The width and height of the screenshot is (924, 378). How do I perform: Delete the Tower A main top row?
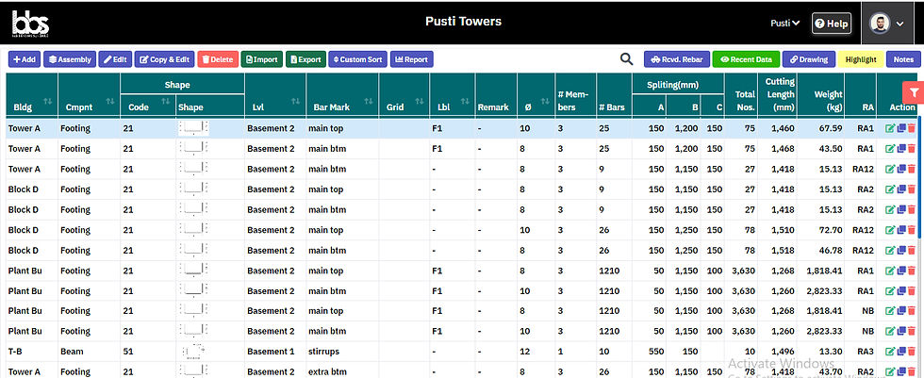point(912,128)
